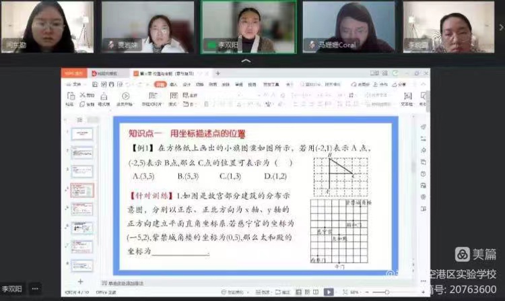Image resolution: width=505 pixels, height=301 pixels.
Task: Click the Text Box icon in ribbon
Action: pos(407,98)
